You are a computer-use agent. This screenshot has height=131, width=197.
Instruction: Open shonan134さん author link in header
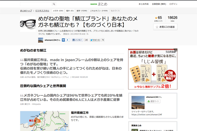[53, 40]
